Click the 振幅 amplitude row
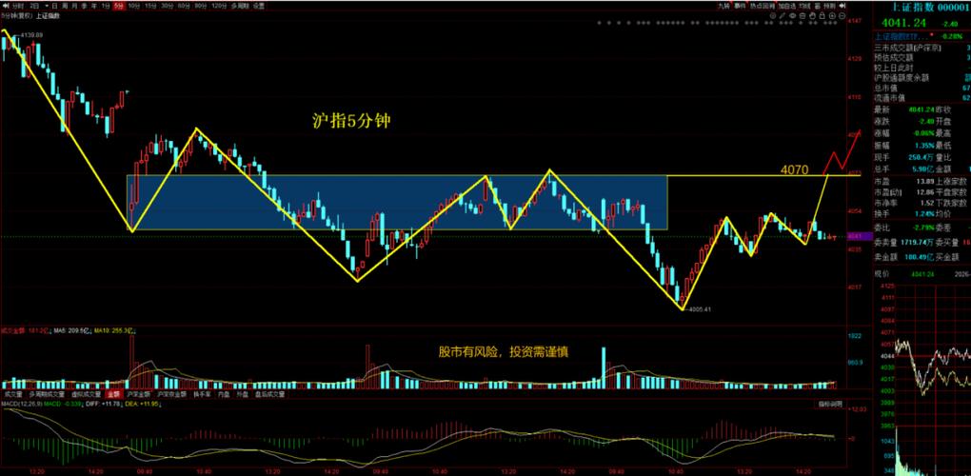The width and height of the screenshot is (971, 476). (922, 144)
